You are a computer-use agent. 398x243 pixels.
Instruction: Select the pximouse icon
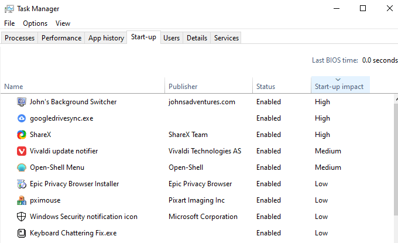coord(21,200)
